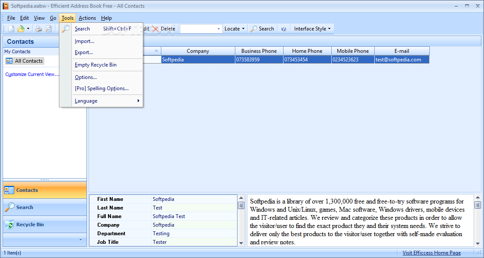The height and width of the screenshot is (258, 484).
Task: Expand the Language submenu
Action: click(101, 101)
